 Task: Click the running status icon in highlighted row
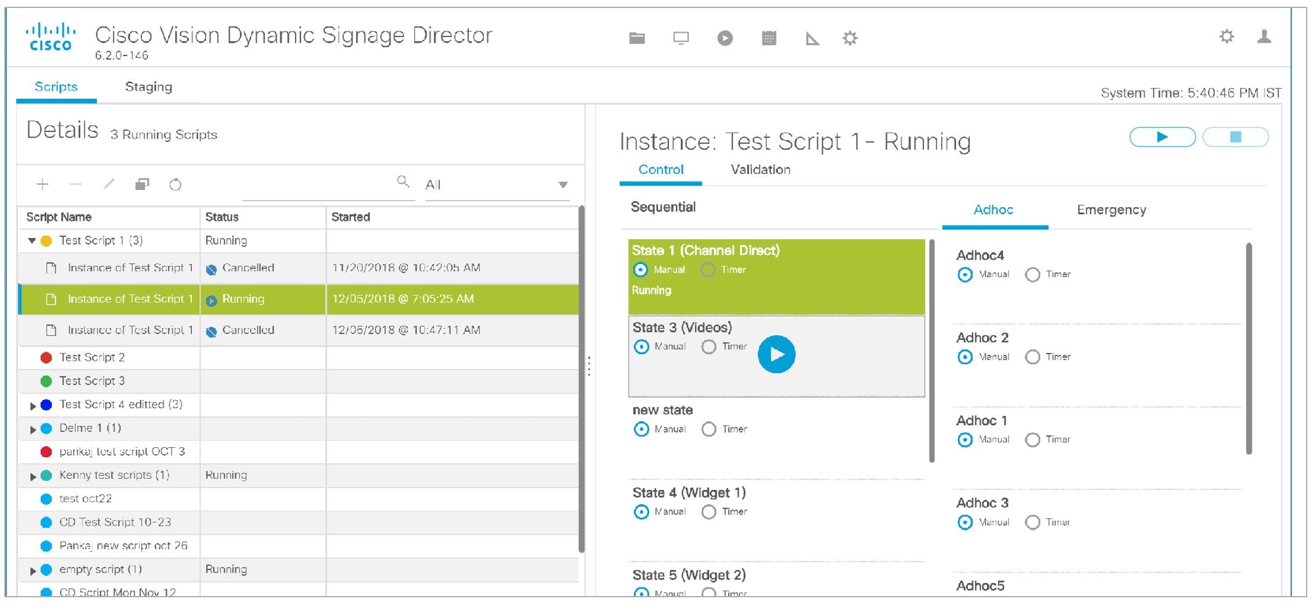click(211, 300)
